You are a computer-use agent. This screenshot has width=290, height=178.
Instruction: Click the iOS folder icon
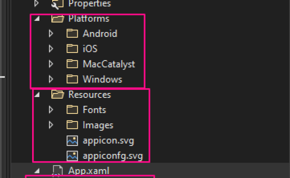(72, 49)
